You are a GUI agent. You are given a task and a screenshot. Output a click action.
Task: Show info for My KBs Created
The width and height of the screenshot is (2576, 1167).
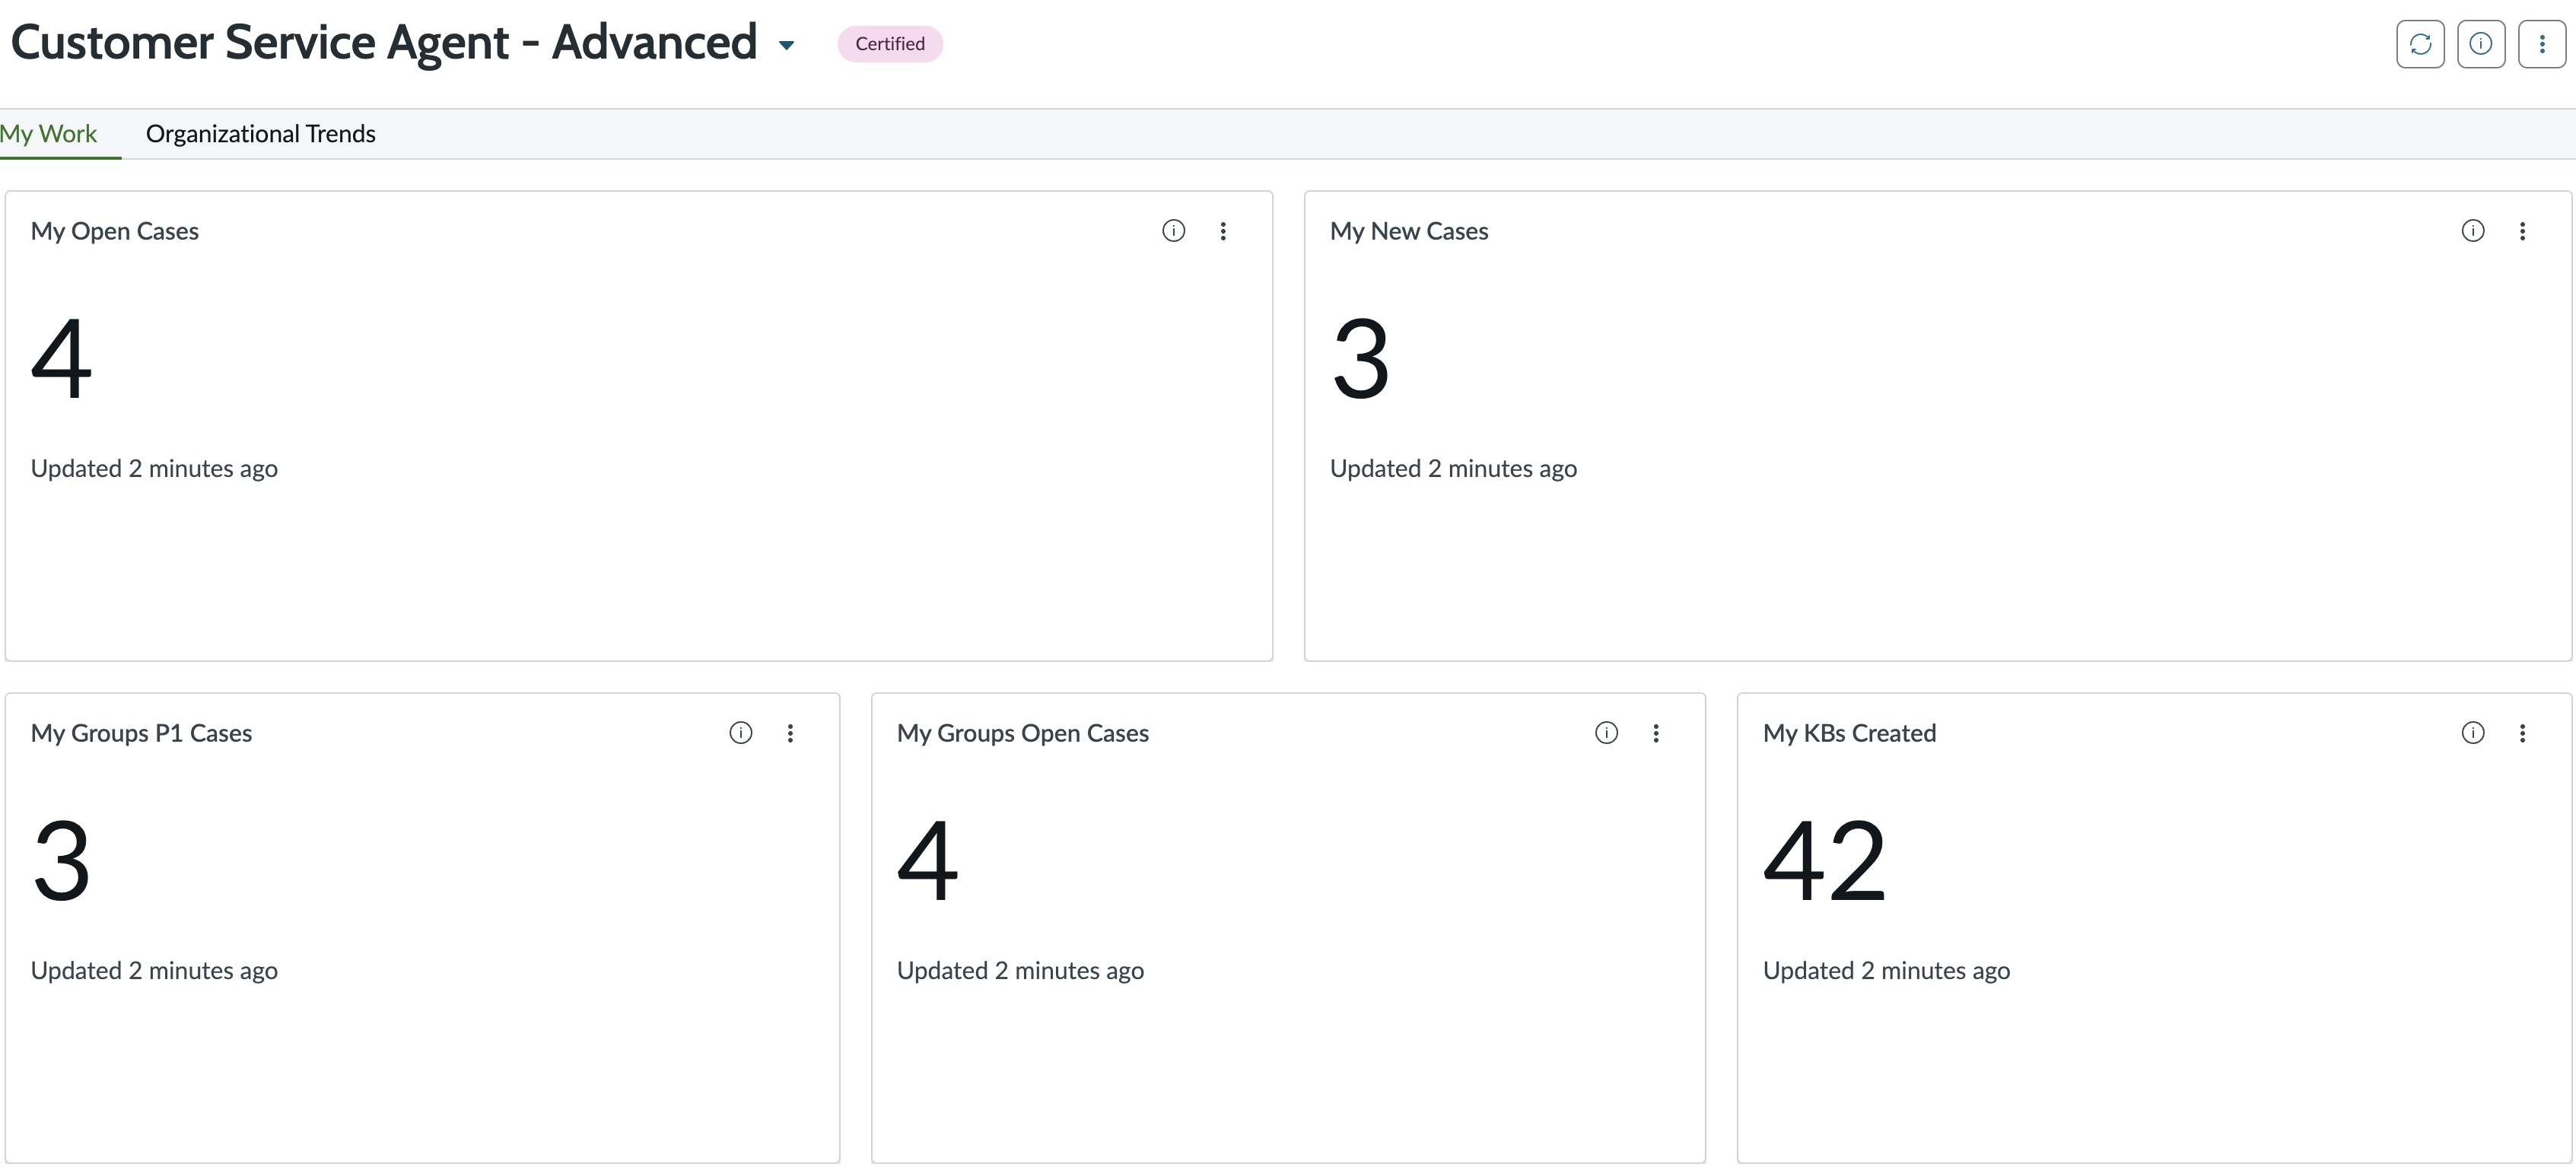2472,733
